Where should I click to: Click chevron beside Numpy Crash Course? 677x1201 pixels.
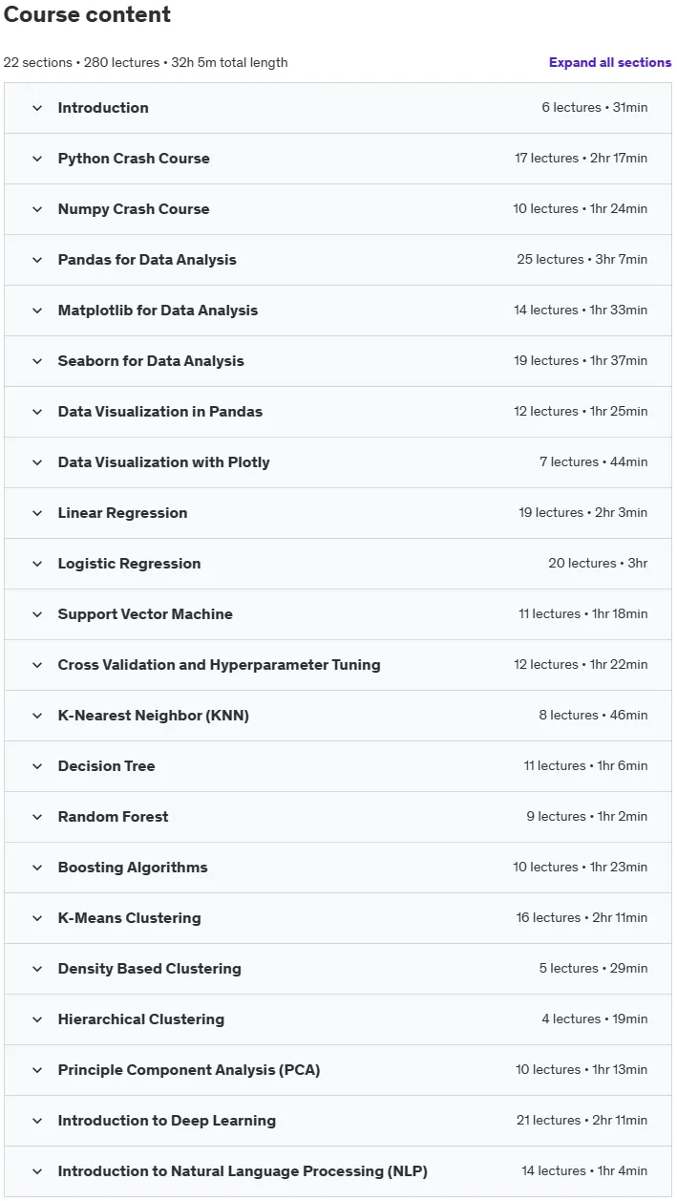pyautogui.click(x=37, y=209)
